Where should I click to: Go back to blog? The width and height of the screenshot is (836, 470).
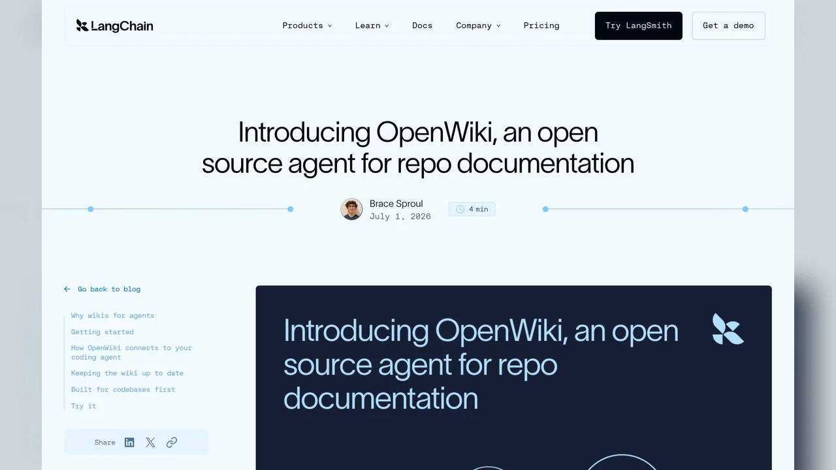coord(109,289)
